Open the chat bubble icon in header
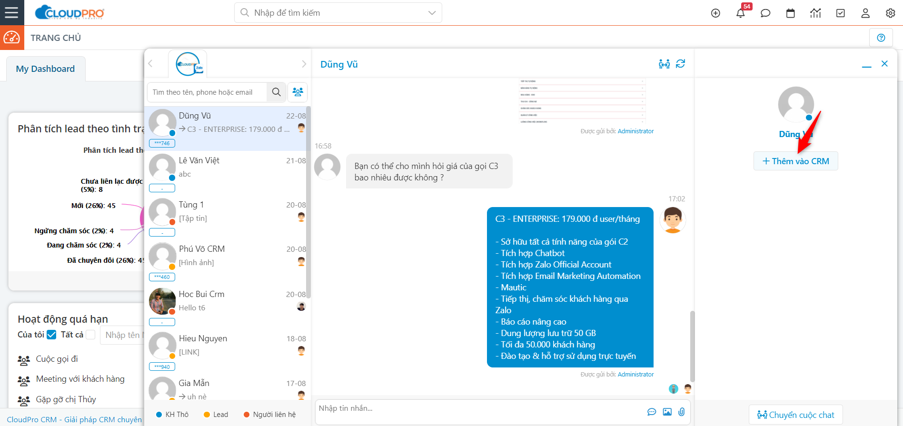The width and height of the screenshot is (903, 426). (765, 13)
